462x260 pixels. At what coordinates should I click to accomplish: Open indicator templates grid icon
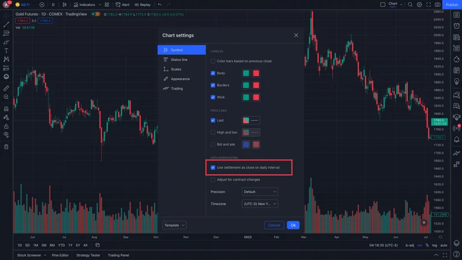107,5
